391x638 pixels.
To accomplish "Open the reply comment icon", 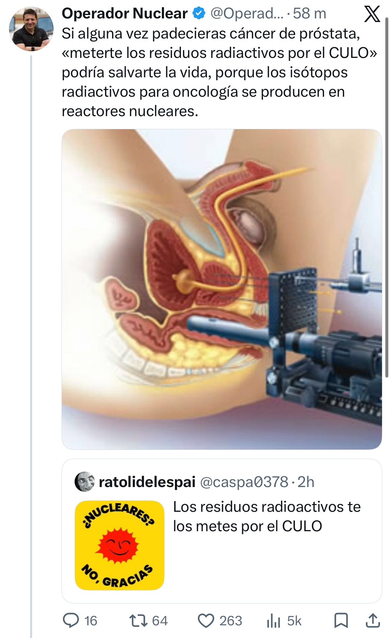I will (x=71, y=621).
